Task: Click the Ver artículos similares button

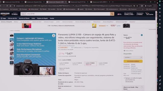Action: point(133,61)
